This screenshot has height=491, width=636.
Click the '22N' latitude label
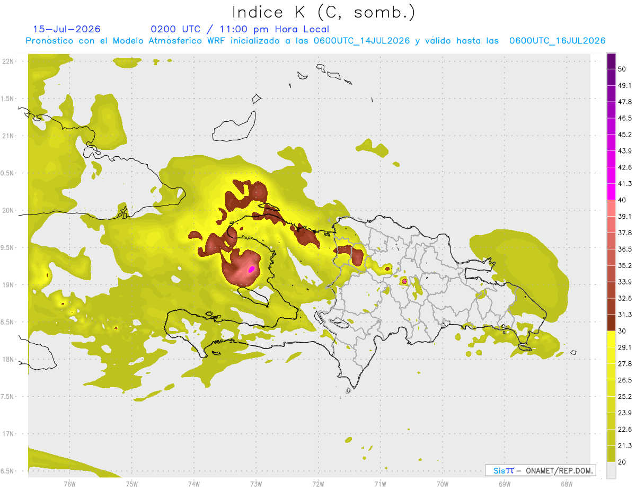point(8,61)
